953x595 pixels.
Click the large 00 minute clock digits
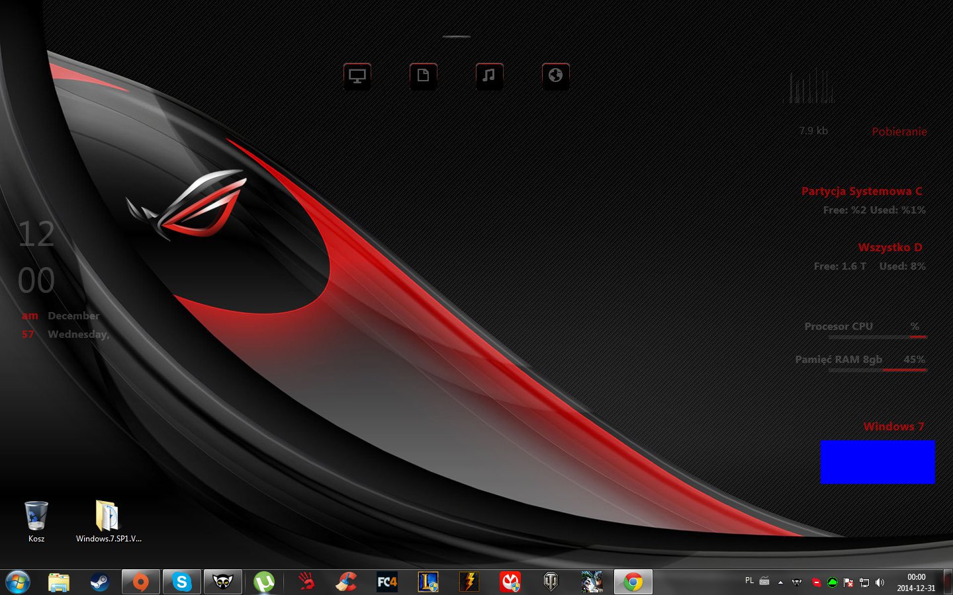tap(36, 280)
